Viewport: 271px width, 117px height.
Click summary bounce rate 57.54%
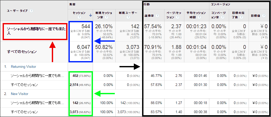tap(153, 26)
